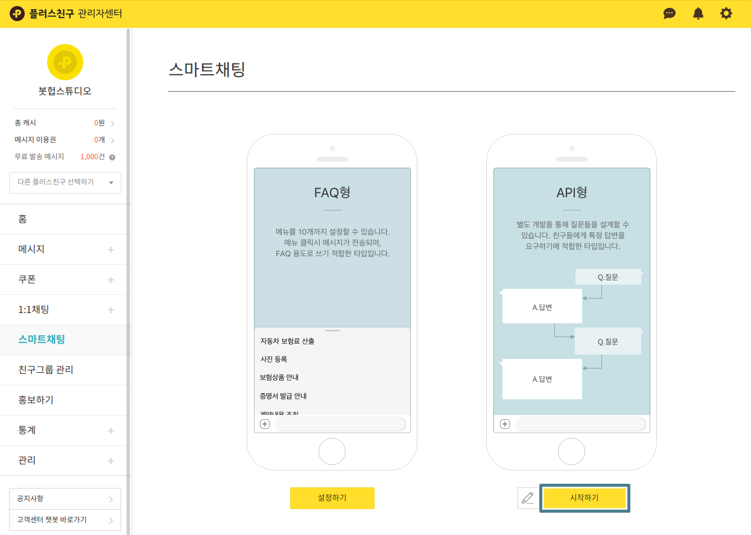The width and height of the screenshot is (751, 535).
Task: Click the plus icon in API phone input bar
Action: point(505,424)
